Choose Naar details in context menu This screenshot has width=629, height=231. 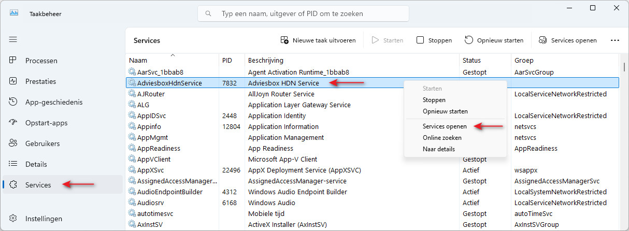pos(439,149)
